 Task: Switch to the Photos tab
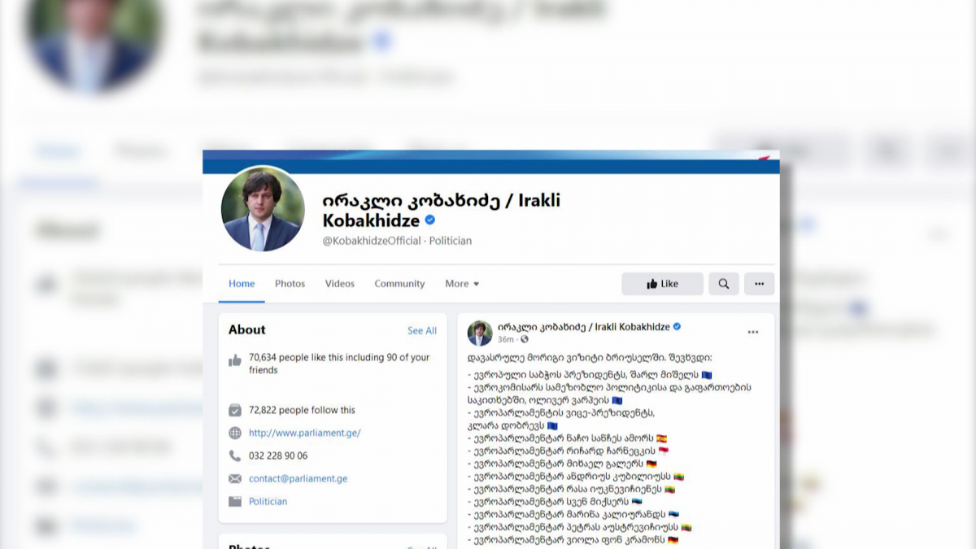point(290,284)
